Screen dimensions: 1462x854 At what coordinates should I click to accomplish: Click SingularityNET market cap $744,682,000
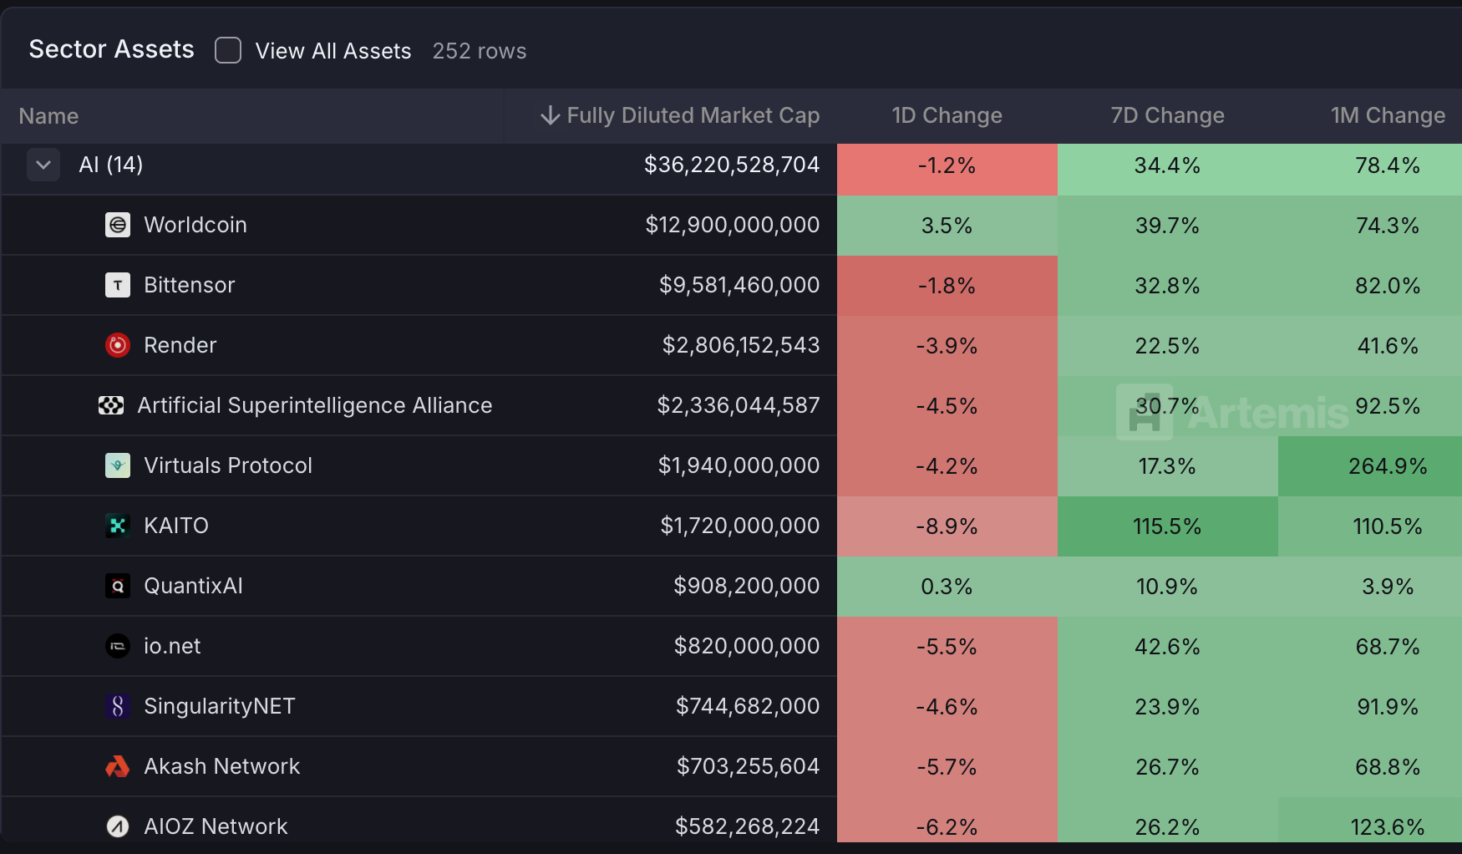click(x=748, y=706)
